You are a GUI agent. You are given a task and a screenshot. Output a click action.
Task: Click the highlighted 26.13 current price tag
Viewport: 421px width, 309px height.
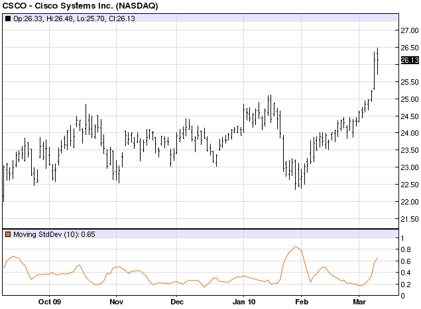(x=410, y=60)
